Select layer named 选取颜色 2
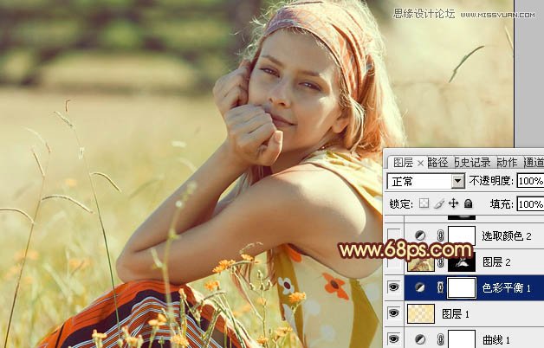 507,236
